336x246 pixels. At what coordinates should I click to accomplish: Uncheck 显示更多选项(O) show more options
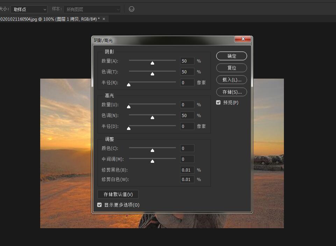100,205
